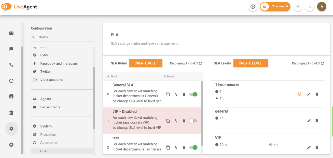
Task: Open the user avatar menu
Action: coord(322,7)
